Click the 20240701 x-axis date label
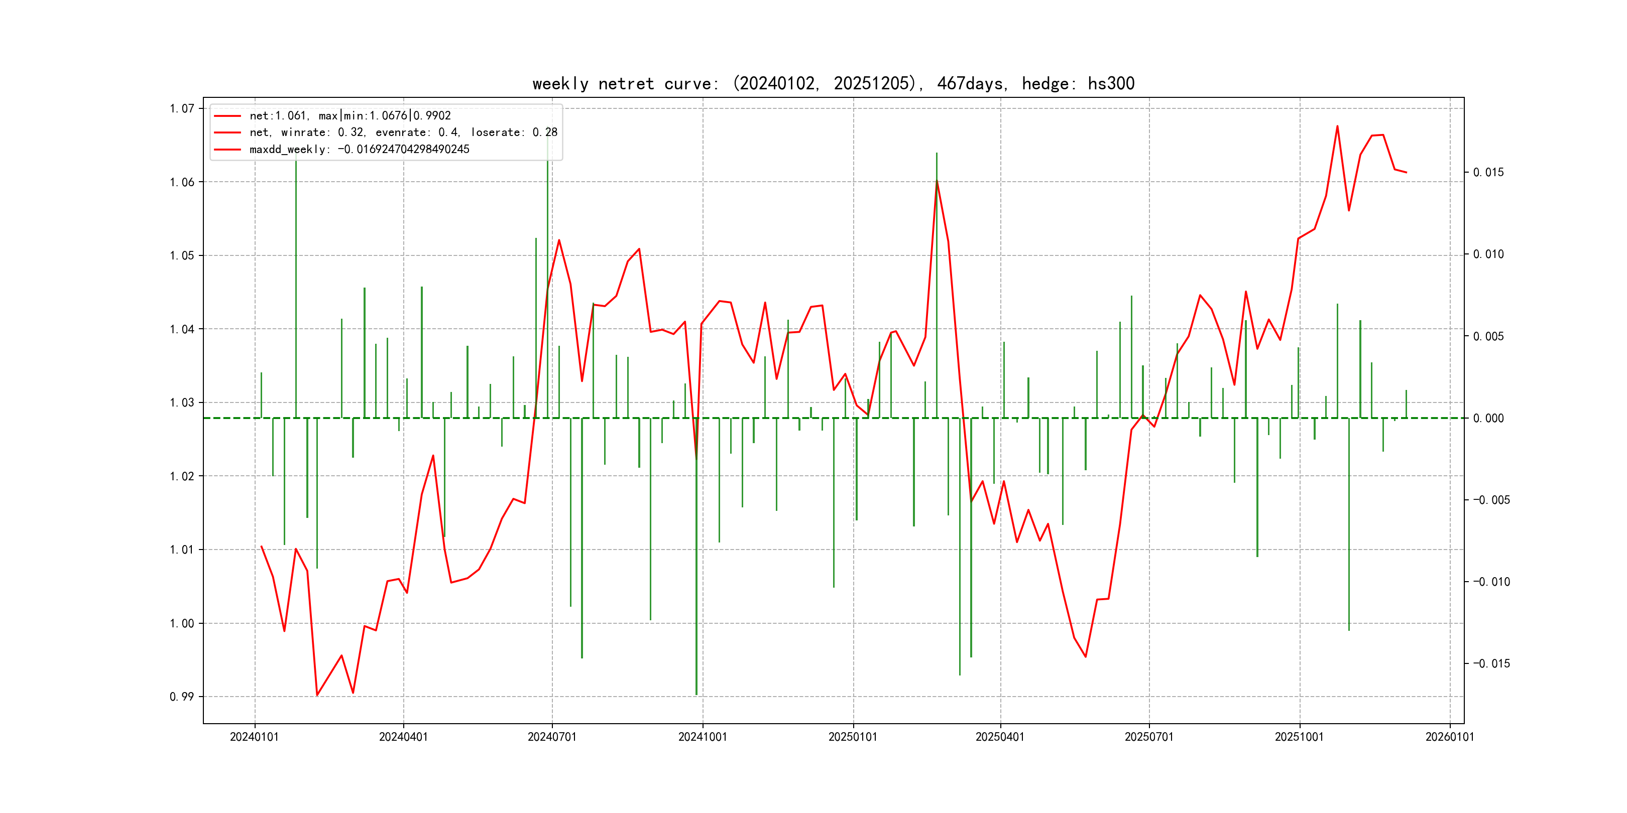 coord(552,737)
